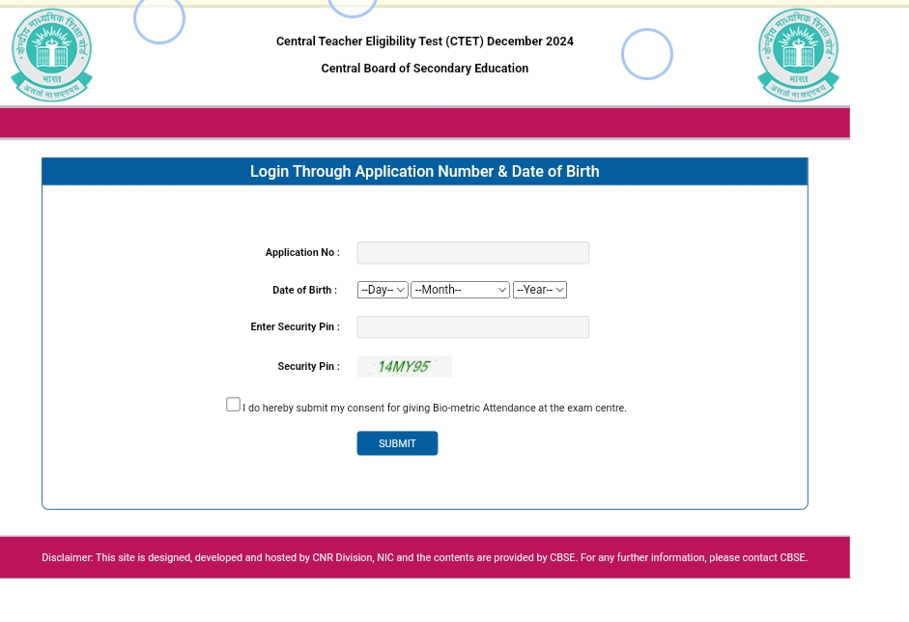Click the right CBSE logo emblem

click(798, 55)
